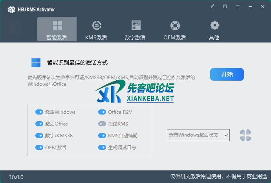This screenshot has width=271, height=183.
Task: Click the 30.0.0 version number
Action: point(16,177)
